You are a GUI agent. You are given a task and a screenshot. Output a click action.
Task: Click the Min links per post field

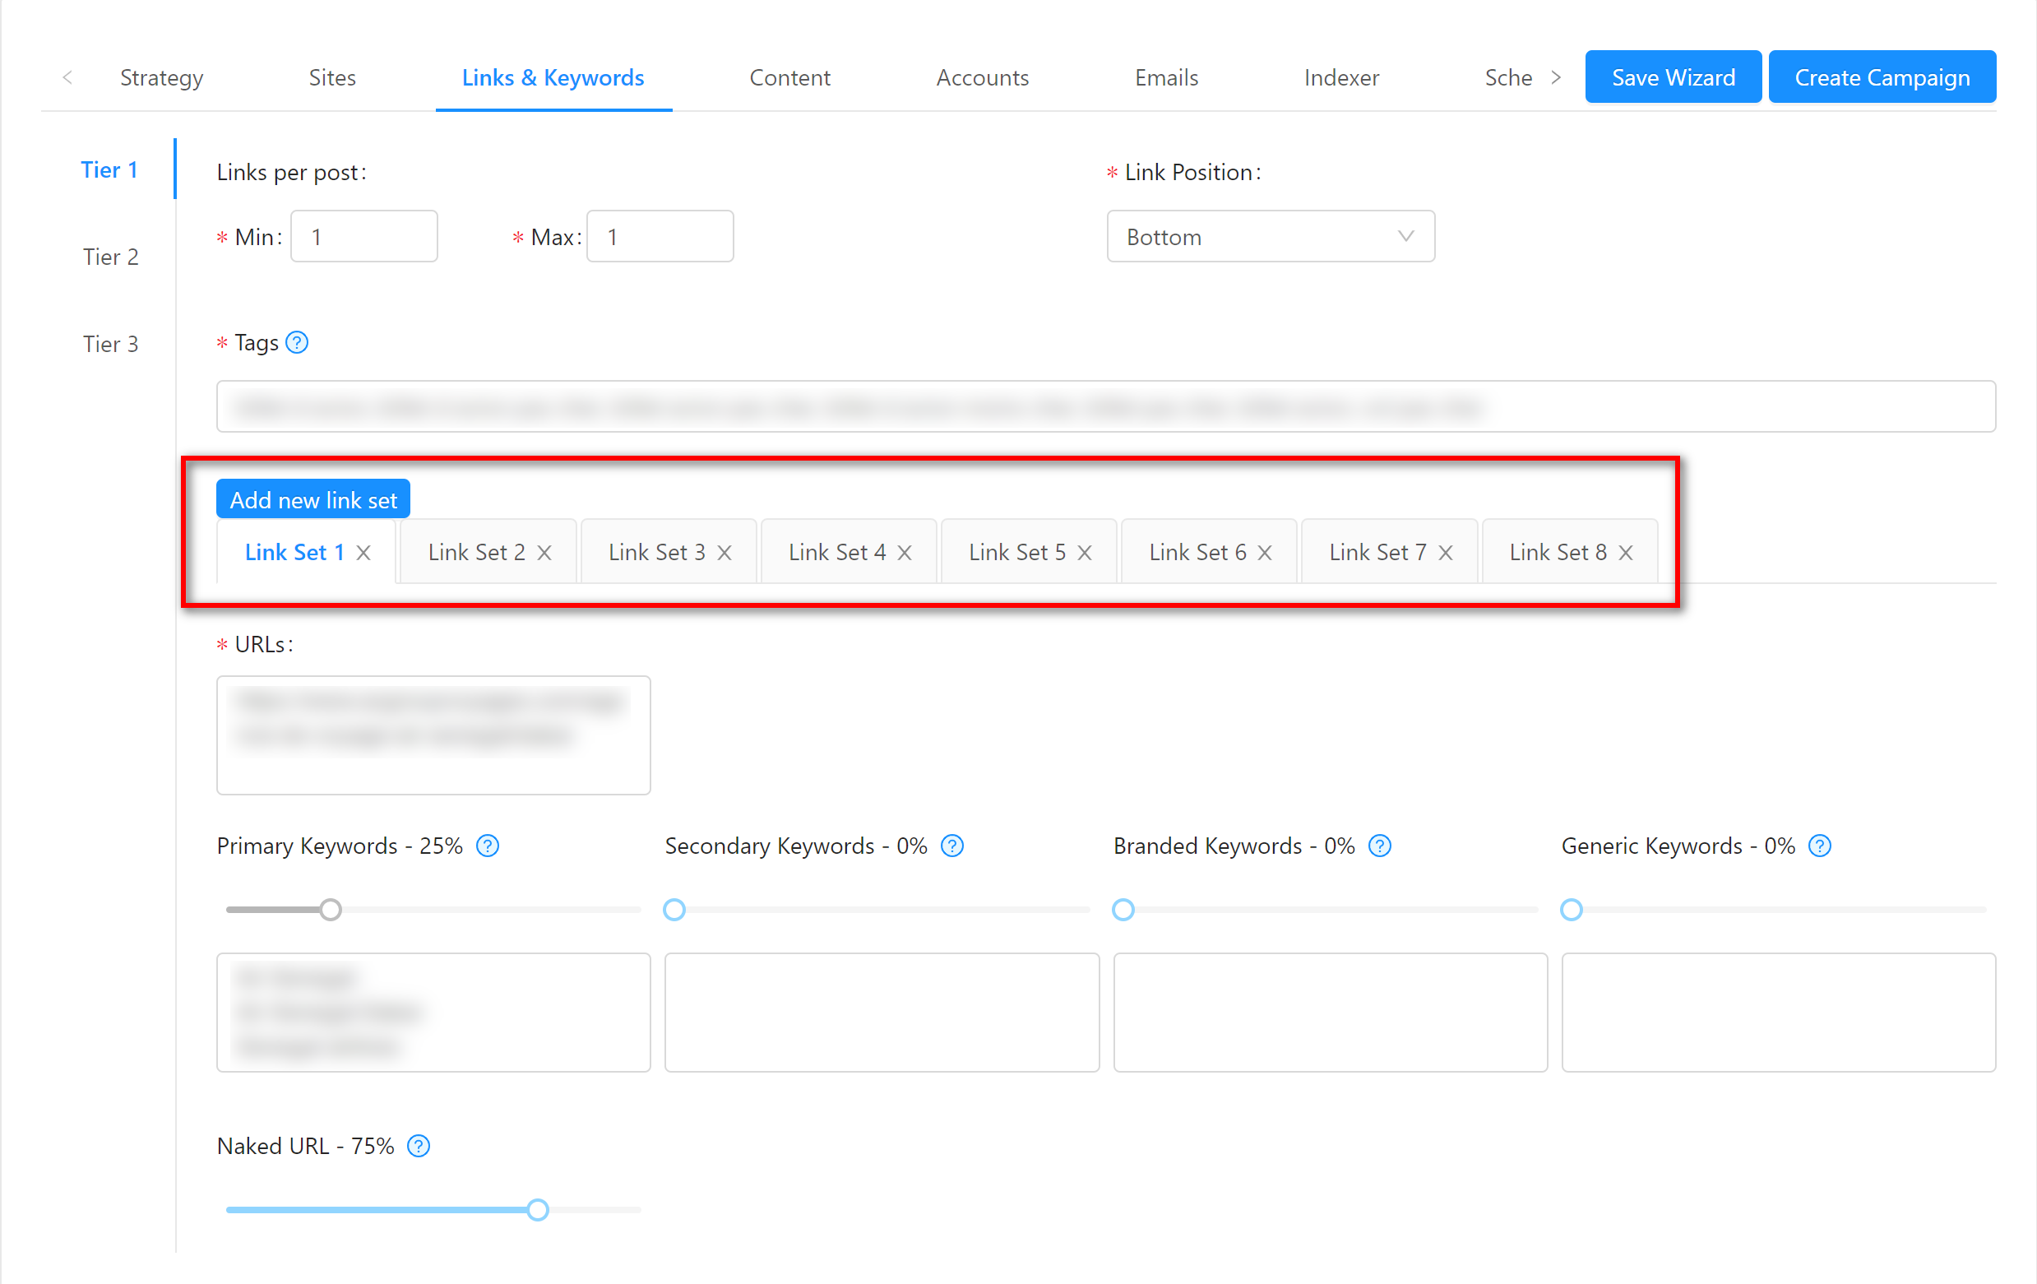point(363,237)
